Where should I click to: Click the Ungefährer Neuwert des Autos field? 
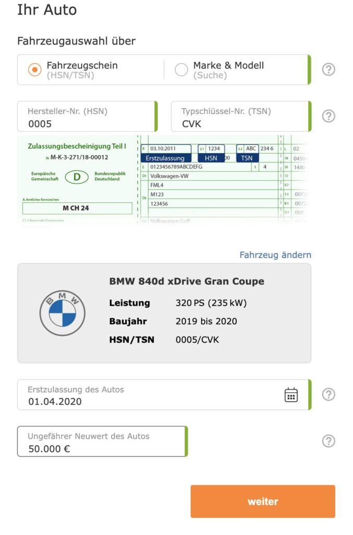102,441
